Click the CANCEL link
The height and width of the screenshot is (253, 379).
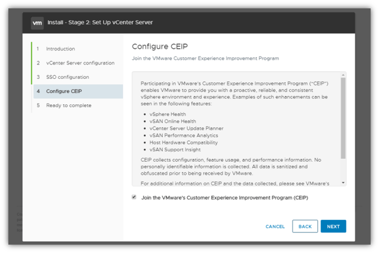[275, 226]
